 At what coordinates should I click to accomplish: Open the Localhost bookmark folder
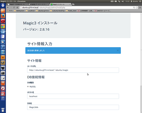click(30, 11)
